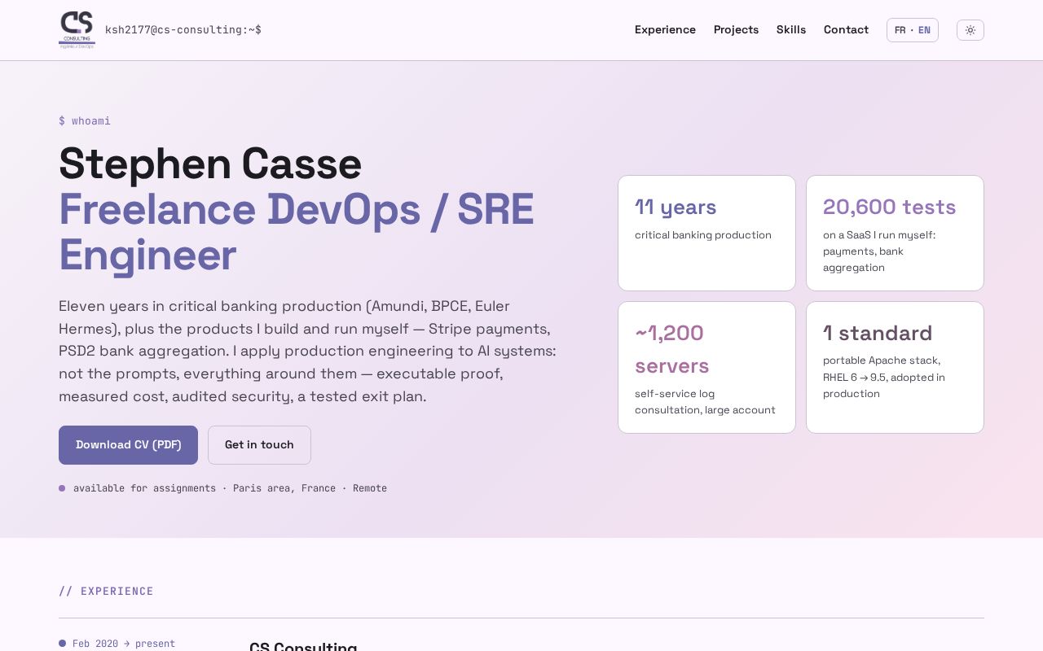Image resolution: width=1043 pixels, height=651 pixels.
Task: Click the terminal prompt ksh2177@cs-consulting
Action: [x=183, y=30]
